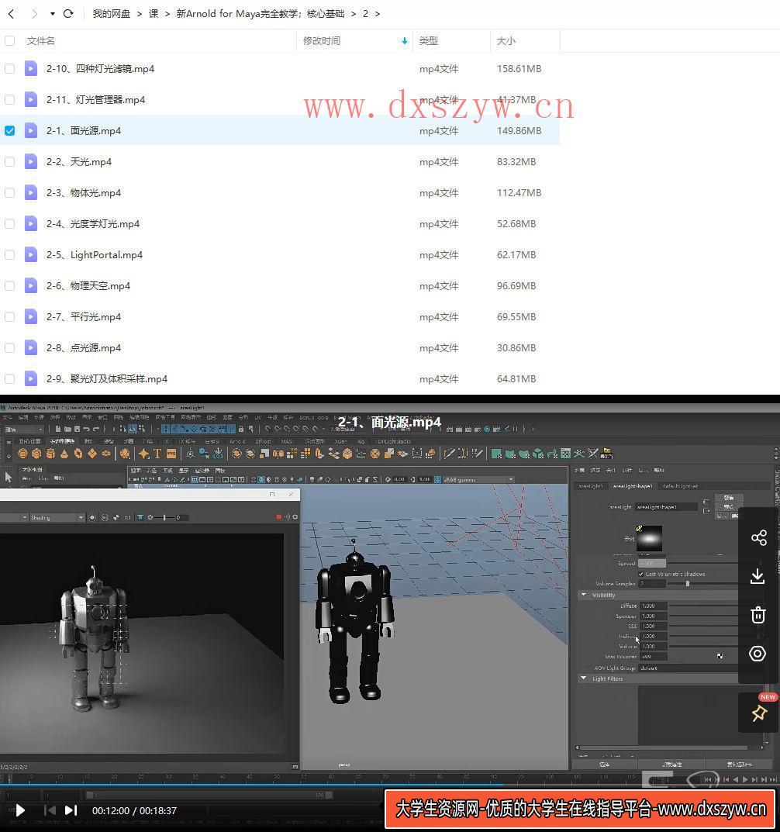Seek on the blue video progress bar
Screen dimensions: 780x832
point(390,784)
